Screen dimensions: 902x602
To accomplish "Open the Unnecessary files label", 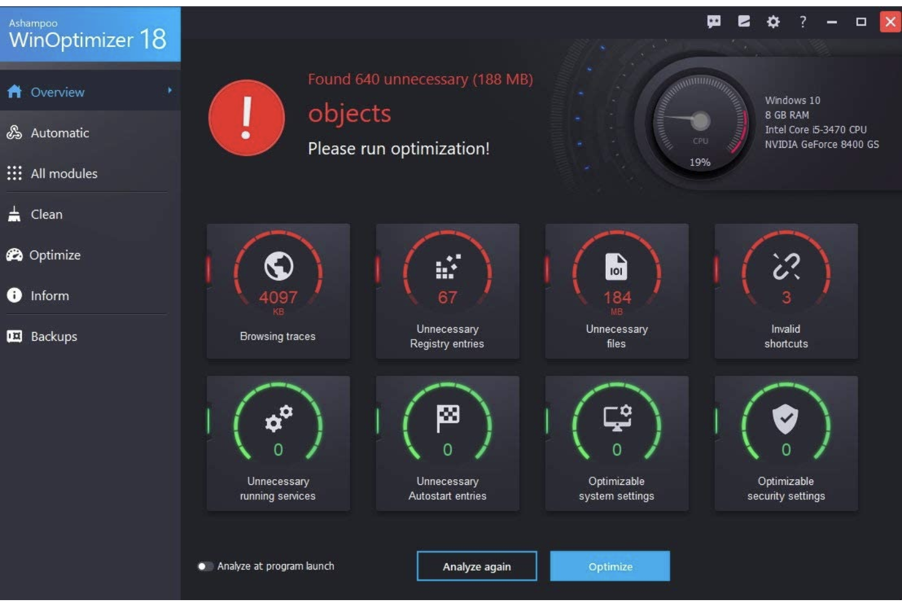I will [x=616, y=336].
